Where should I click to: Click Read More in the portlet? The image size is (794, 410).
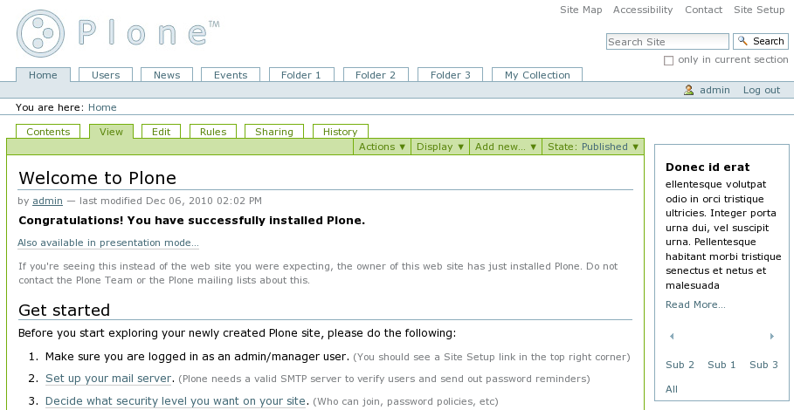[694, 304]
